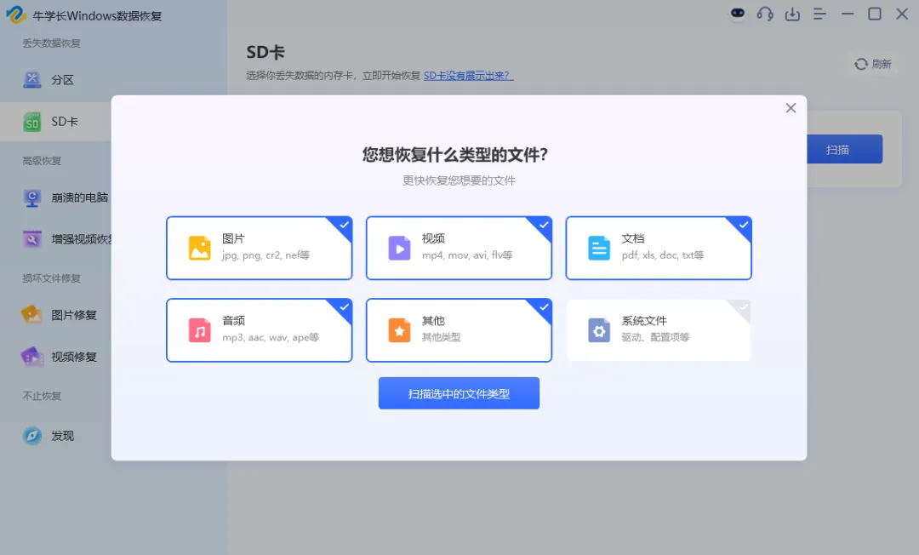
Task: Open the title bar hamburger menu icon
Action: pyautogui.click(x=819, y=14)
